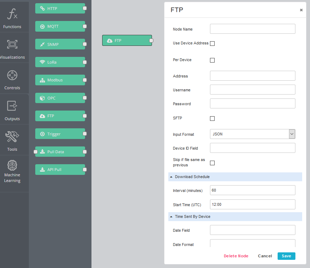Open the Outputs sidebar category
Viewport: 310px width, 268px height.
pyautogui.click(x=12, y=110)
